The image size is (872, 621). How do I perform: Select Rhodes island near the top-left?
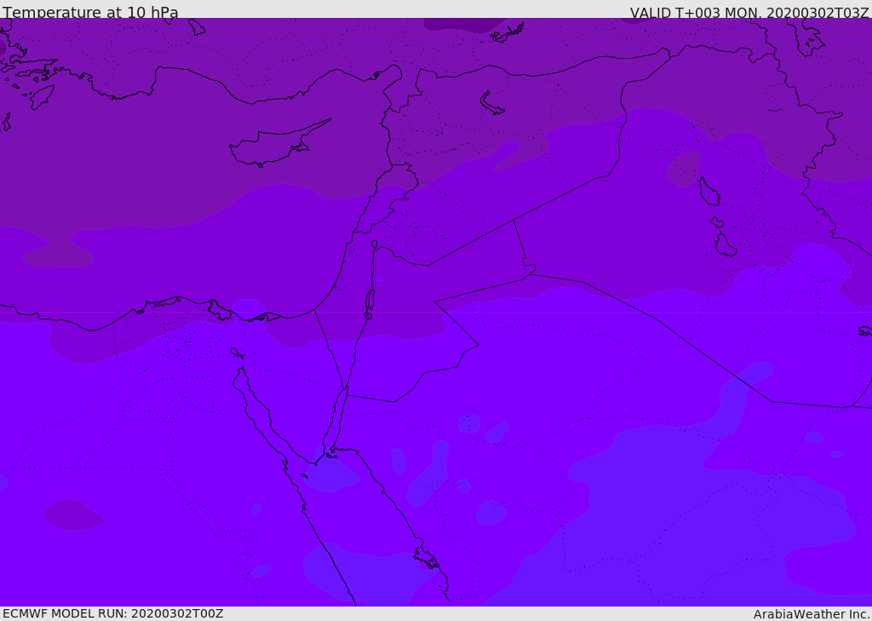pos(41,96)
